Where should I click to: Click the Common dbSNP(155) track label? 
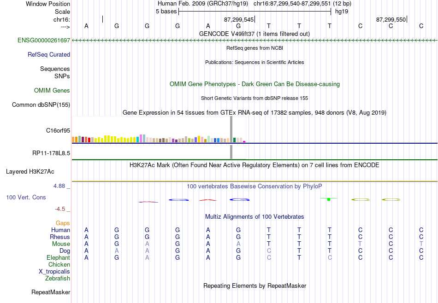[x=41, y=105]
